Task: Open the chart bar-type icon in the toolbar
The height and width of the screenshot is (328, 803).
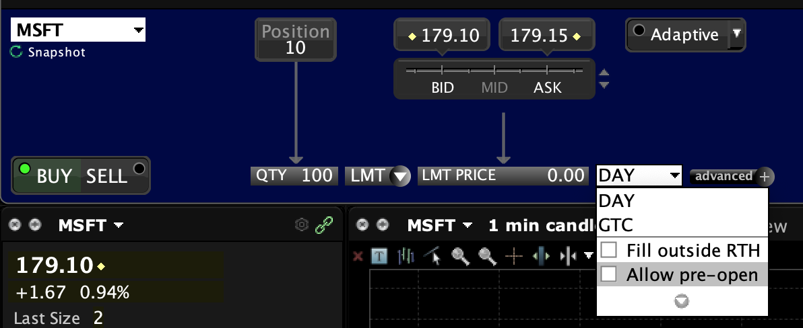Action: click(406, 255)
